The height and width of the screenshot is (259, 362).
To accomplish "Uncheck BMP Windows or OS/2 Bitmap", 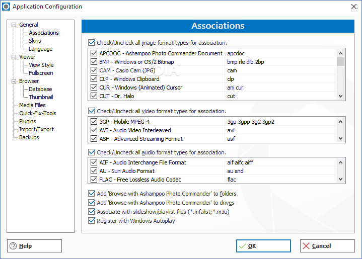I will pos(94,62).
